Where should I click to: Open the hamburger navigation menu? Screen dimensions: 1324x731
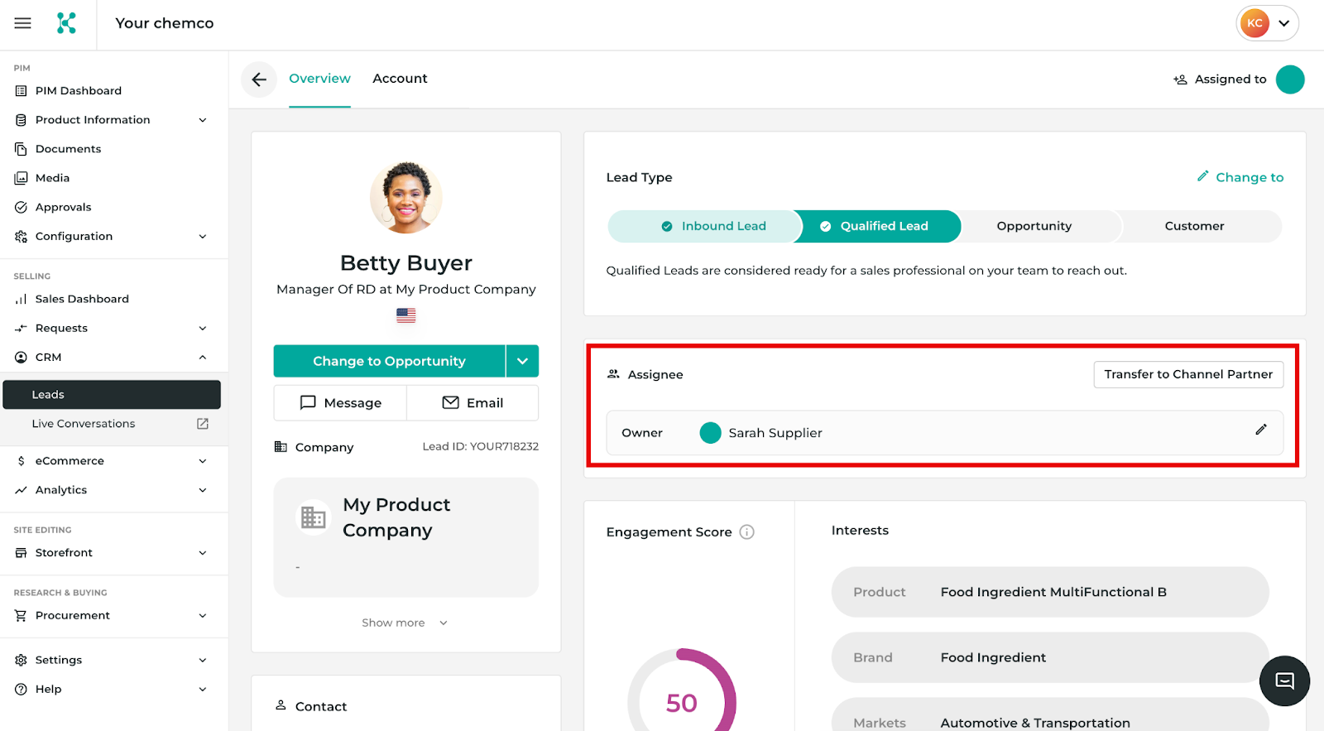(22, 23)
